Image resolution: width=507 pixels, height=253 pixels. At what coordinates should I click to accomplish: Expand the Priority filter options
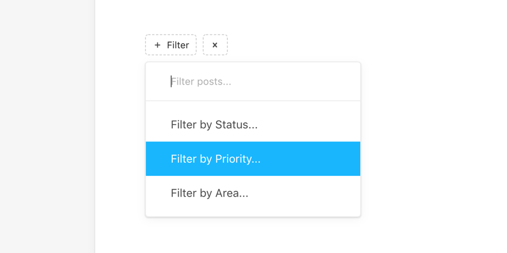(x=216, y=159)
